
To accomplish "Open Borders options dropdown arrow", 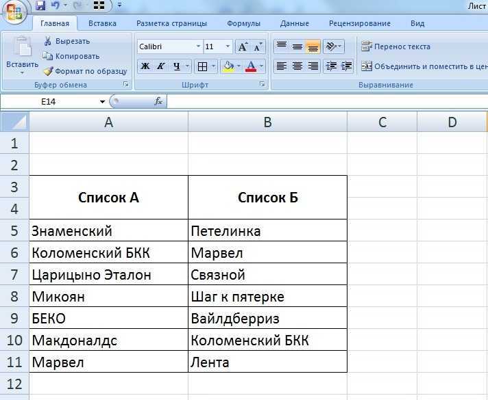I will point(214,66).
